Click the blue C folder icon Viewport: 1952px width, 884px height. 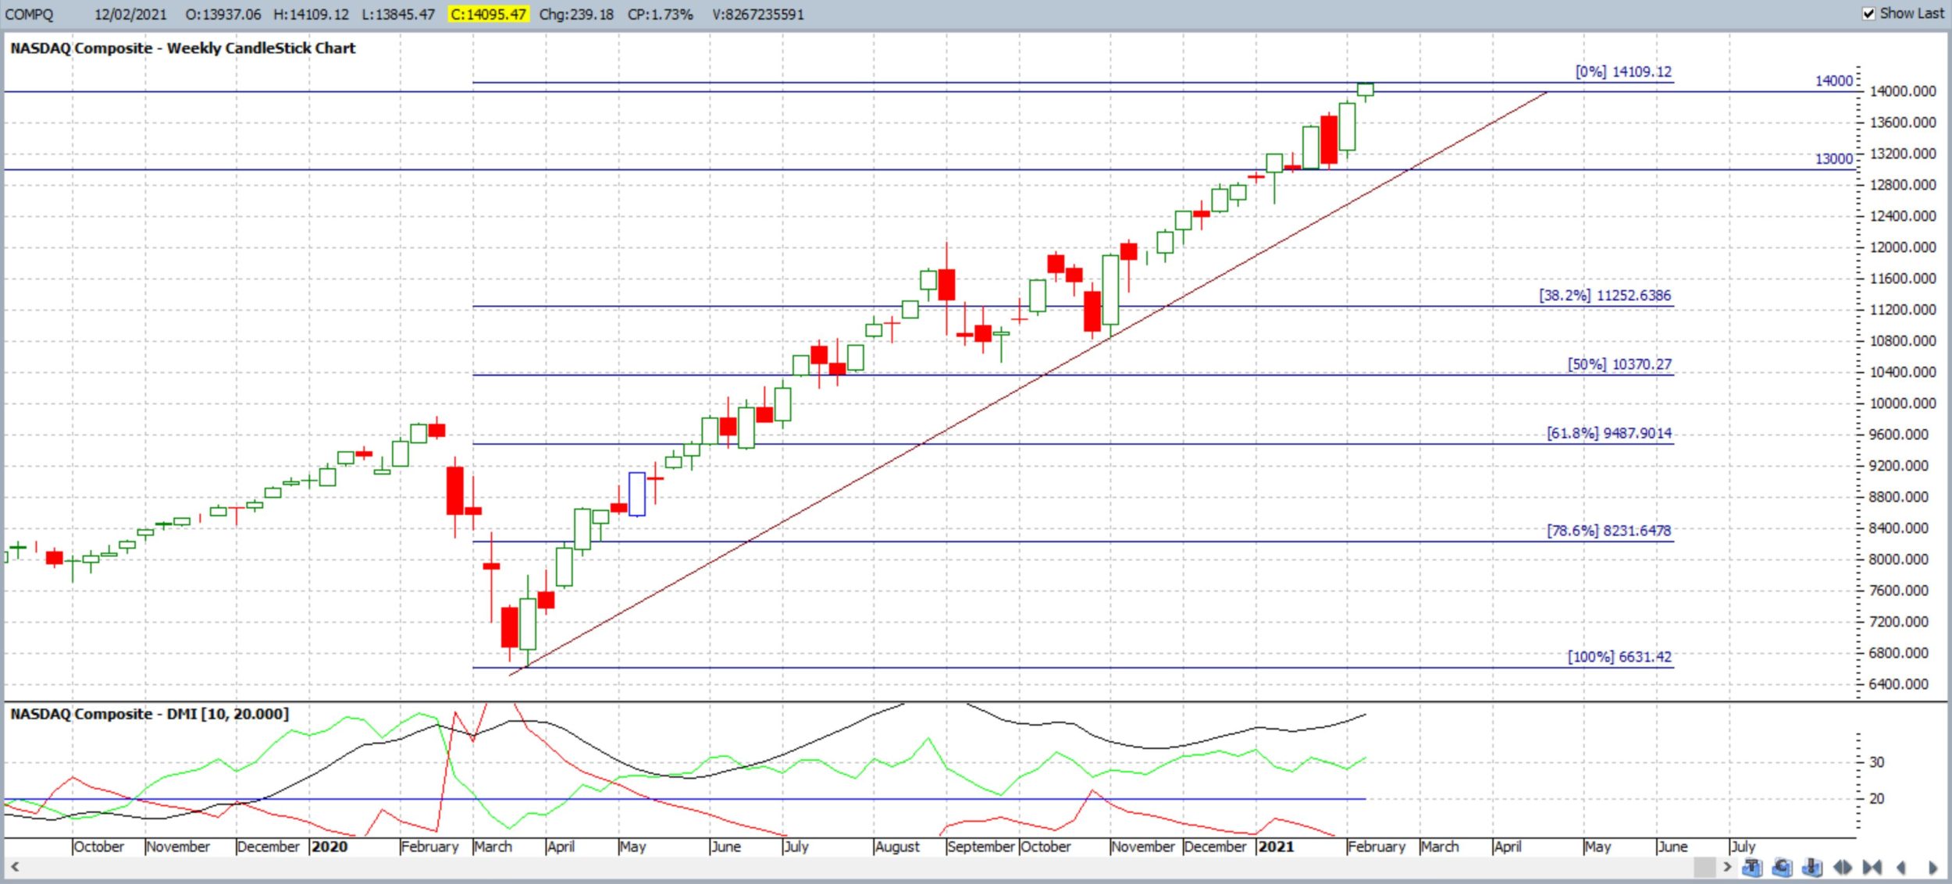1782,868
